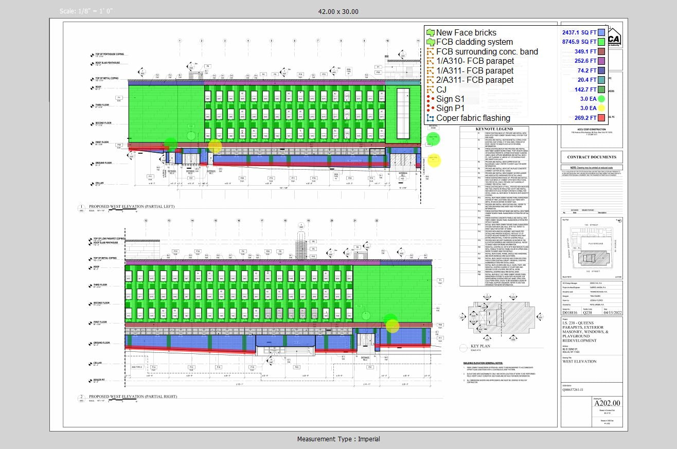This screenshot has height=449, width=677.
Task: Pick the 2/A311- FCB parapet linear icon
Action: [431, 80]
